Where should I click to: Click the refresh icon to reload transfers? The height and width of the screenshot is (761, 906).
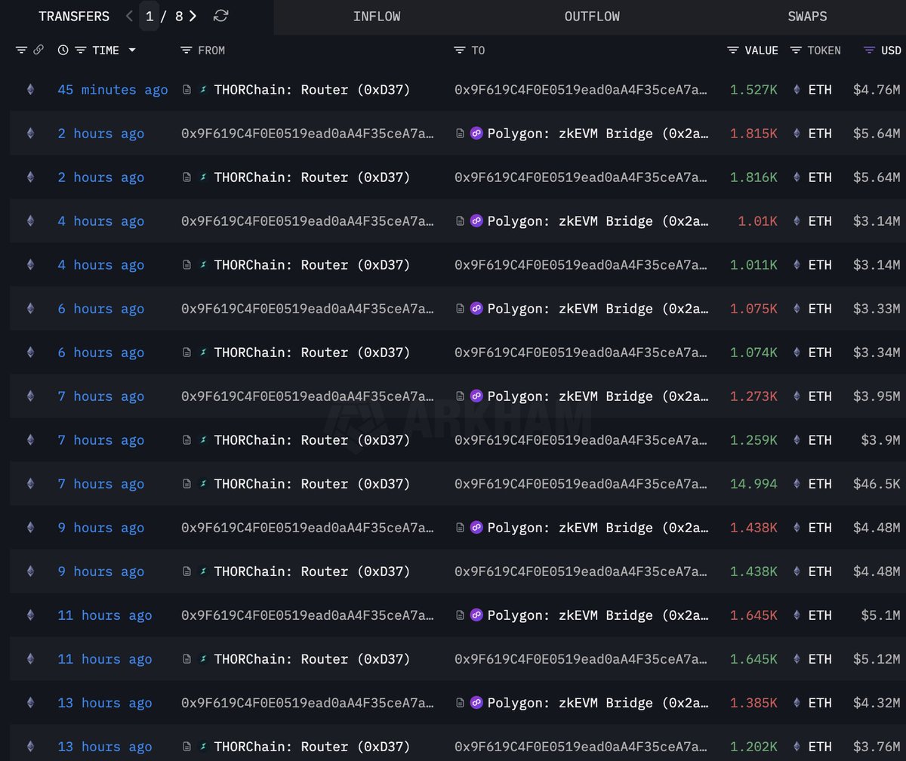click(x=220, y=16)
